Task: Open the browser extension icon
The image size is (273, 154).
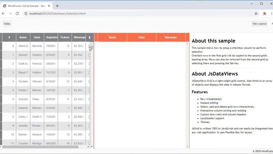Action: pos(264,13)
